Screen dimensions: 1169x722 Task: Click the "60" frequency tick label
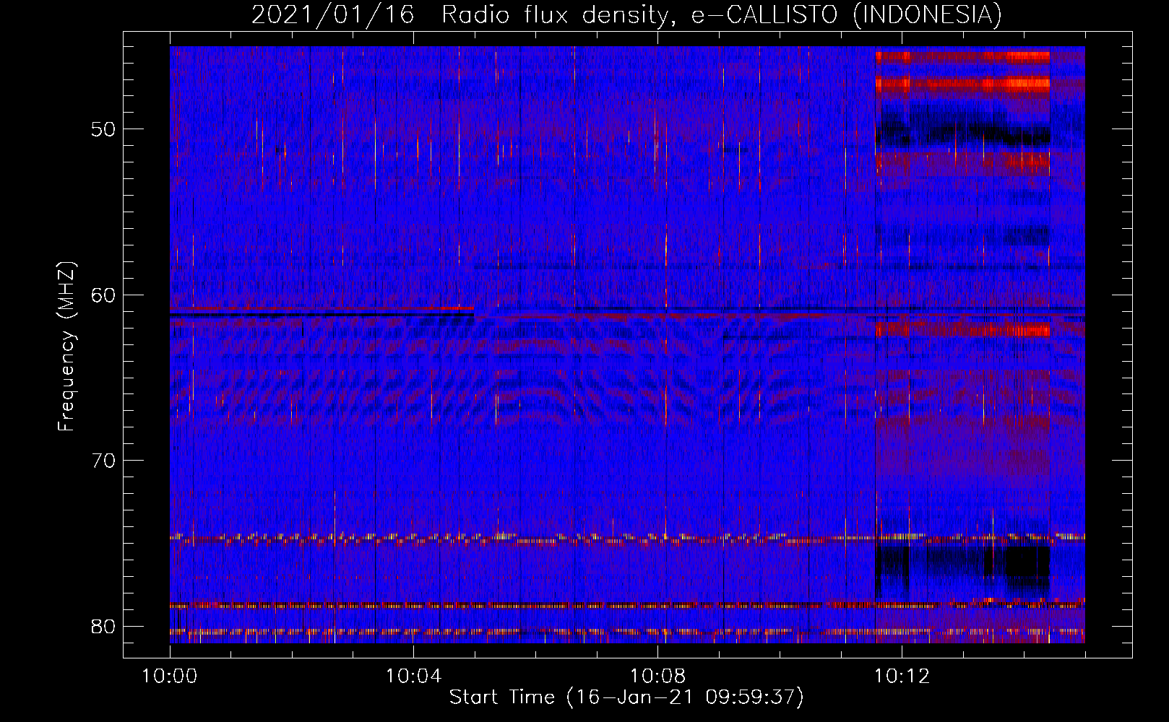[x=104, y=295]
